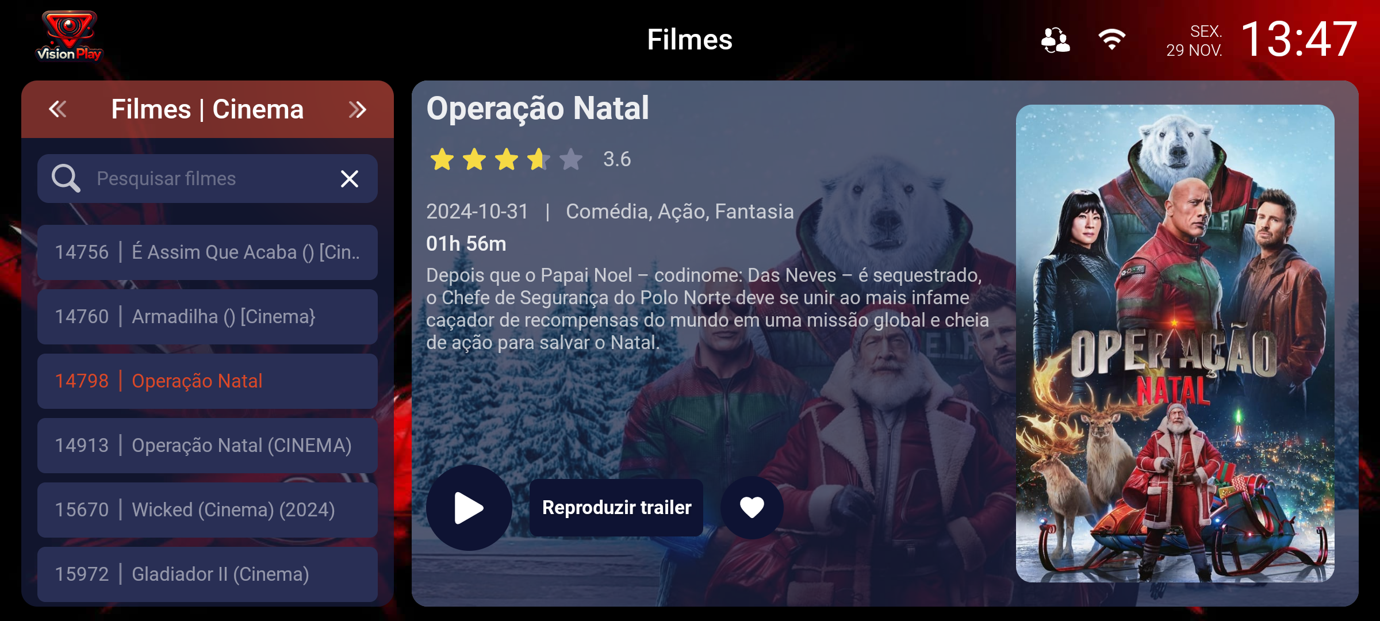This screenshot has width=1380, height=621.
Task: Focus the Pesquisar filmes search box
Action: [x=208, y=178]
